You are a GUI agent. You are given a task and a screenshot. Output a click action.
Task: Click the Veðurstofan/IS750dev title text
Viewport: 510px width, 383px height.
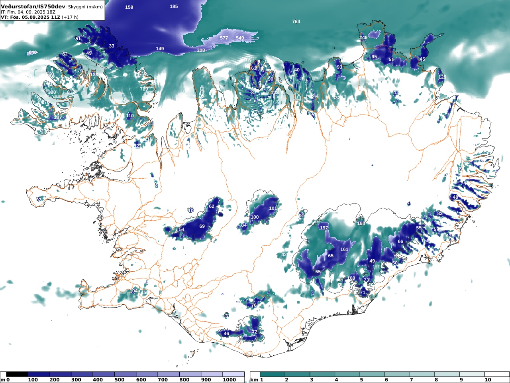[x=33, y=7]
